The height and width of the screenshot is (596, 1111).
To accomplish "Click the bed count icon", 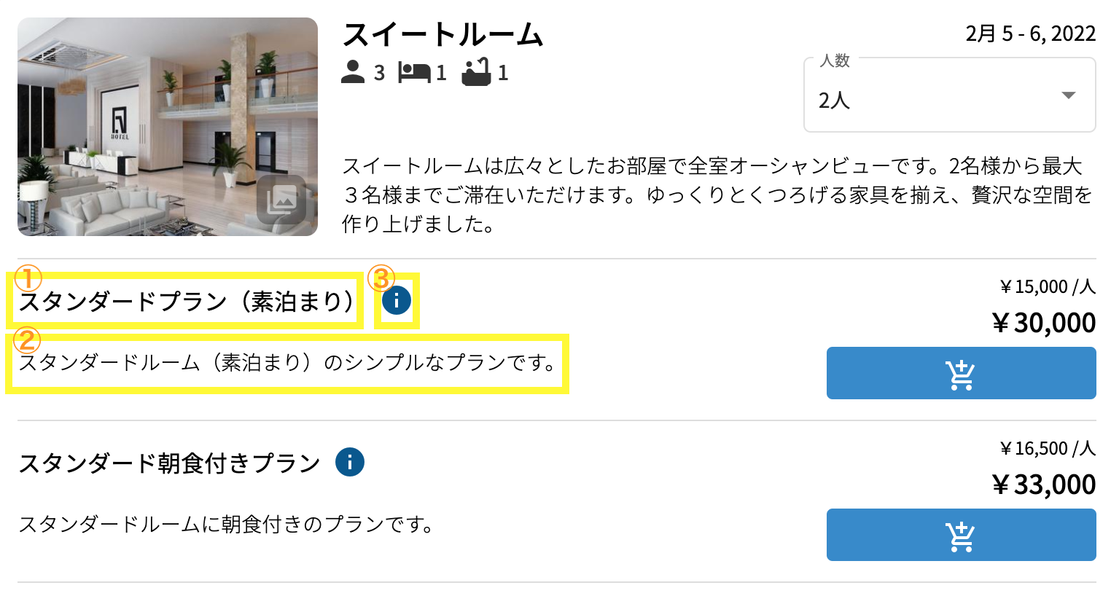I will coord(413,72).
